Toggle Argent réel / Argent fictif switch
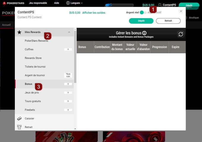Screen dimensions: 202x142 pyautogui.click(x=143, y=13)
